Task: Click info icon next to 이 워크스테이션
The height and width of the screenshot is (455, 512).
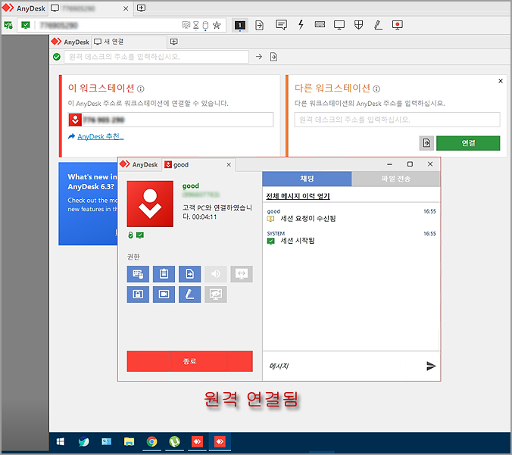Action: 141,89
